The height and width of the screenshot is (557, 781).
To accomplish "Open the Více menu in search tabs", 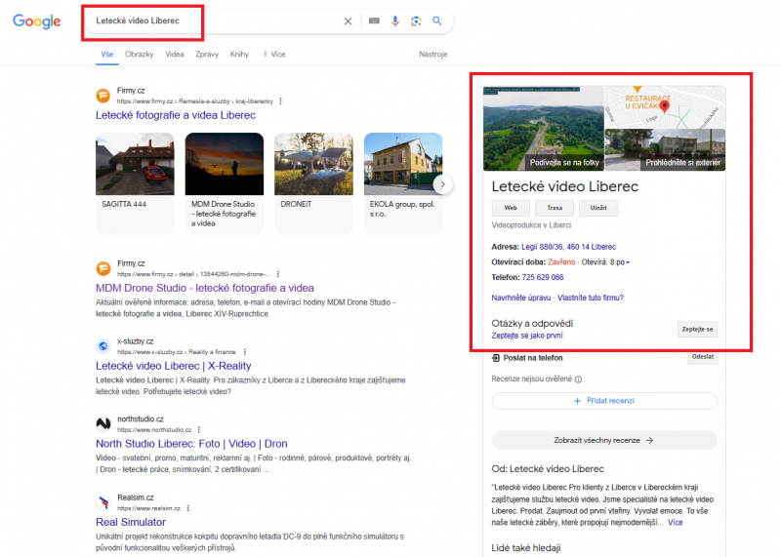I will tap(274, 55).
